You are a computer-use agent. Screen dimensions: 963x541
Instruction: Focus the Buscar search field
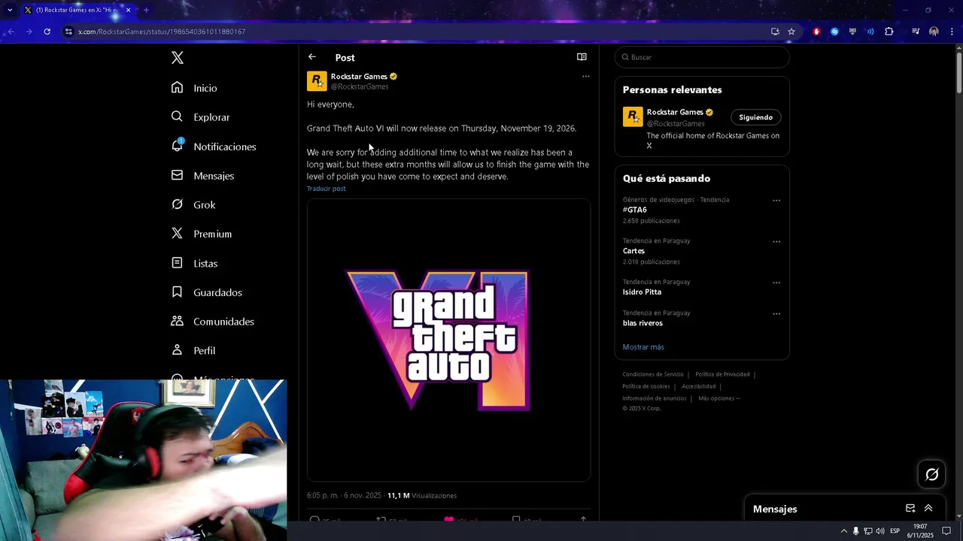[702, 57]
